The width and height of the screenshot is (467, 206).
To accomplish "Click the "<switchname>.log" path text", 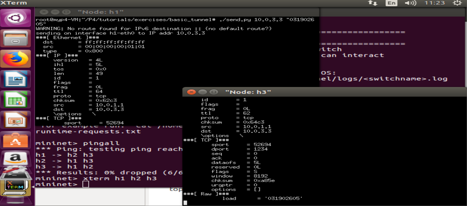I will [406, 79].
